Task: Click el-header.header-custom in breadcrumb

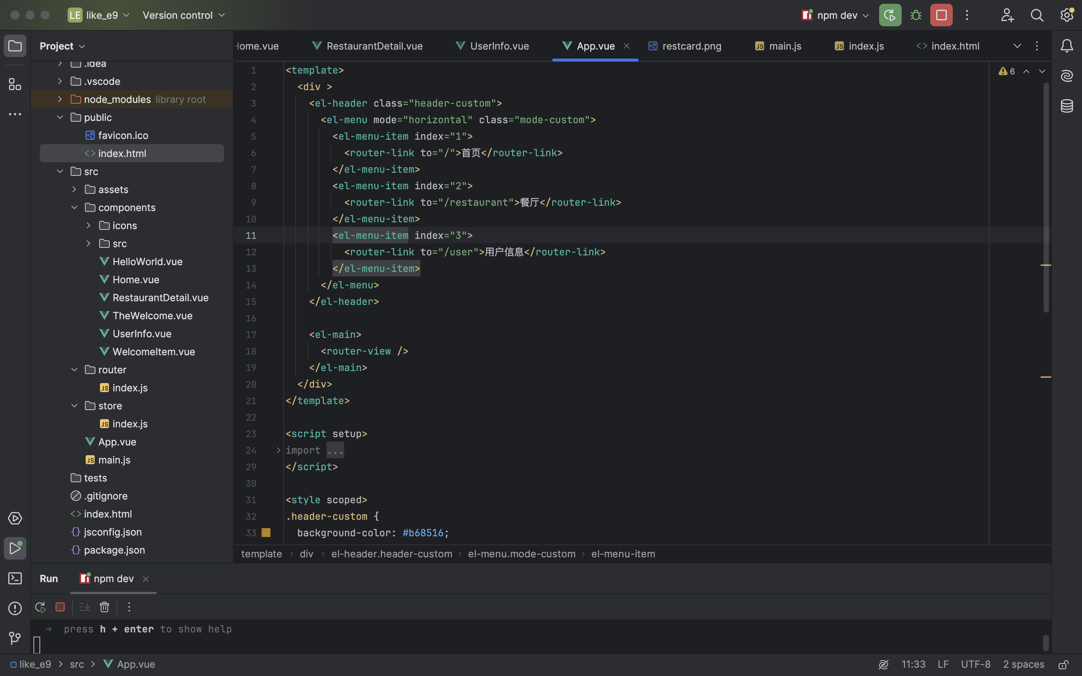Action: click(391, 554)
